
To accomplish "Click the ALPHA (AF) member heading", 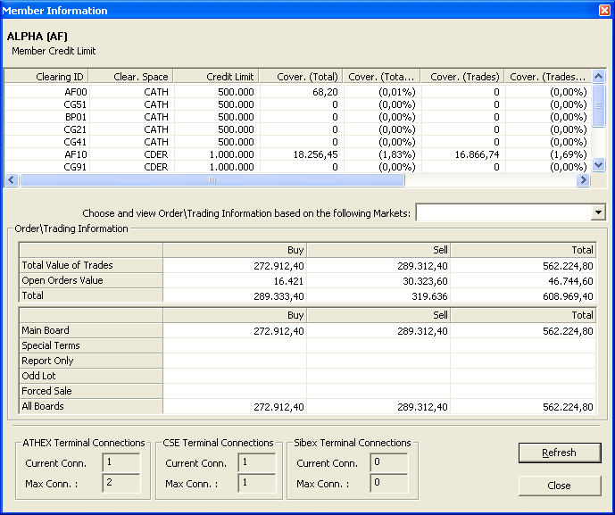I will 37,37.
